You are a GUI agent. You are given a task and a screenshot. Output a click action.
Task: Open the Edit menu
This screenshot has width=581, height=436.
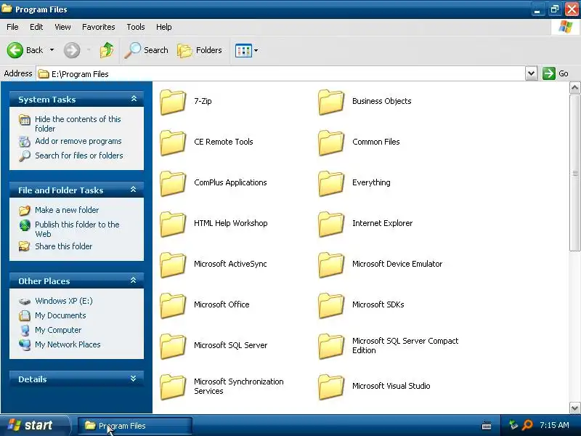(36, 27)
